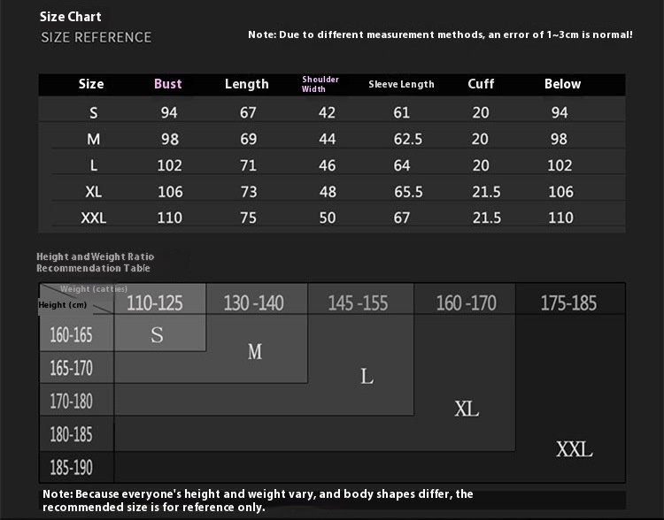Click the 185-190 height row label

71,468
